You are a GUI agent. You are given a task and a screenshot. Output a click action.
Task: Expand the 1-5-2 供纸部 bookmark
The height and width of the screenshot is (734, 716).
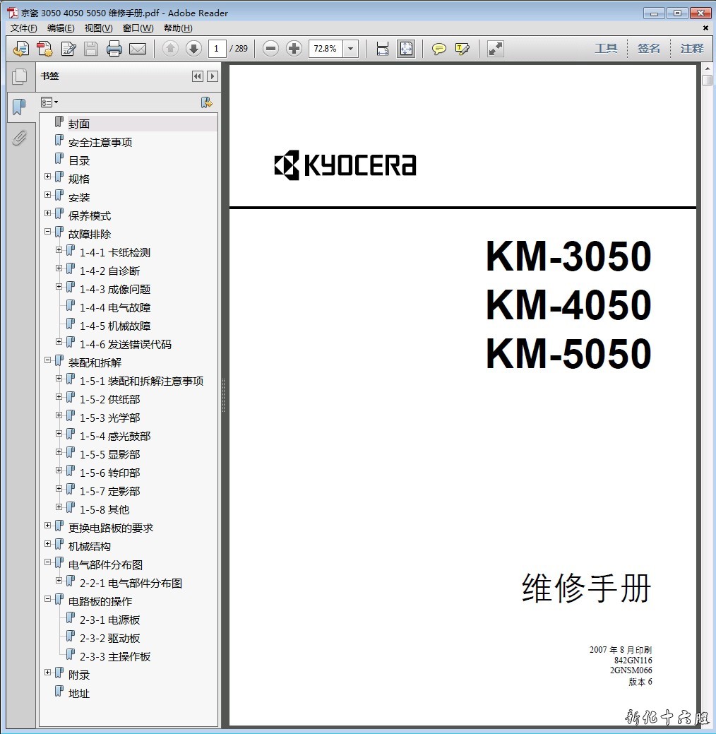[x=59, y=397]
